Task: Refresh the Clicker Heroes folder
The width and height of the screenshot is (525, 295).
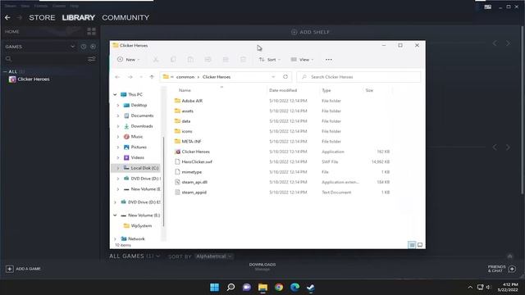Action: coord(285,77)
